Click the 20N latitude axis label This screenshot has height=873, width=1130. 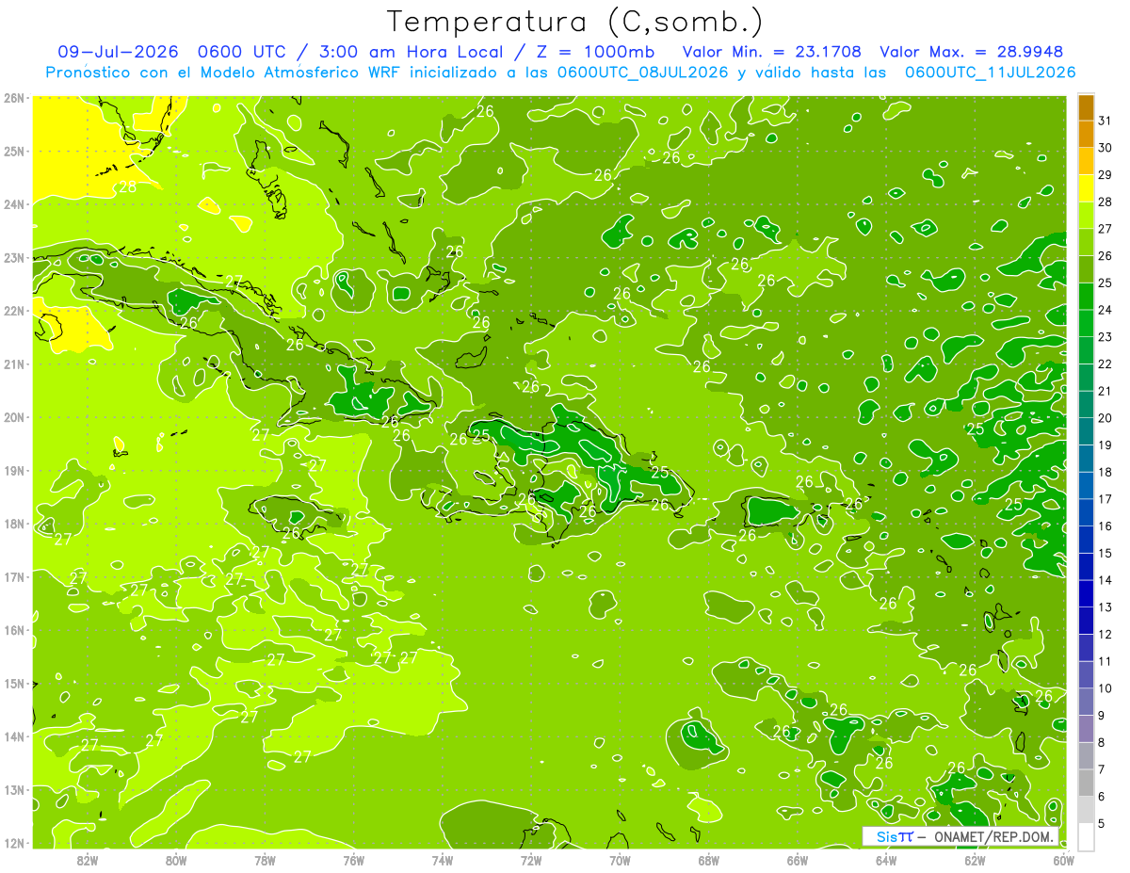(14, 417)
